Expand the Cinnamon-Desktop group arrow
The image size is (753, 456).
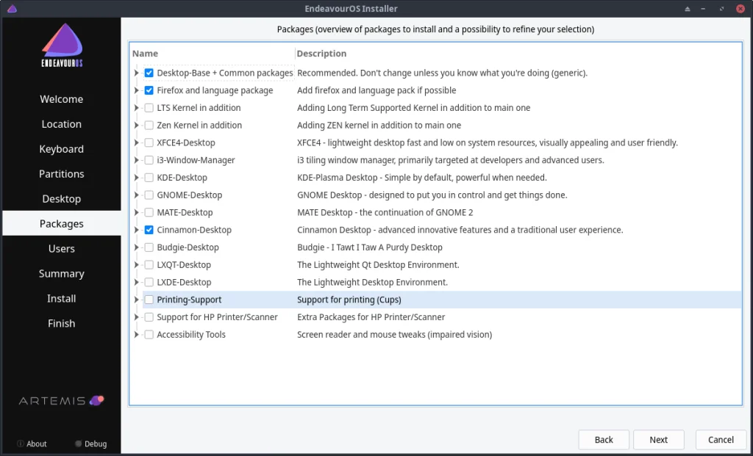coord(136,230)
